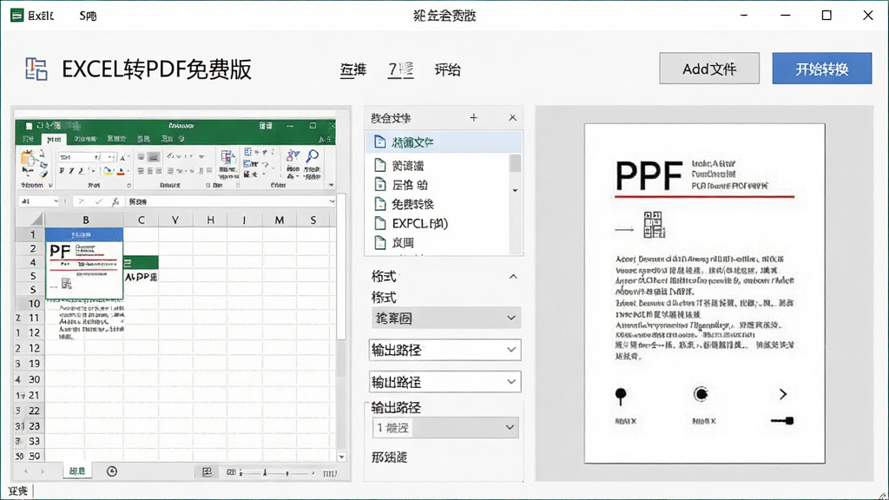Open the grey combo box under 格式 label

point(445,318)
